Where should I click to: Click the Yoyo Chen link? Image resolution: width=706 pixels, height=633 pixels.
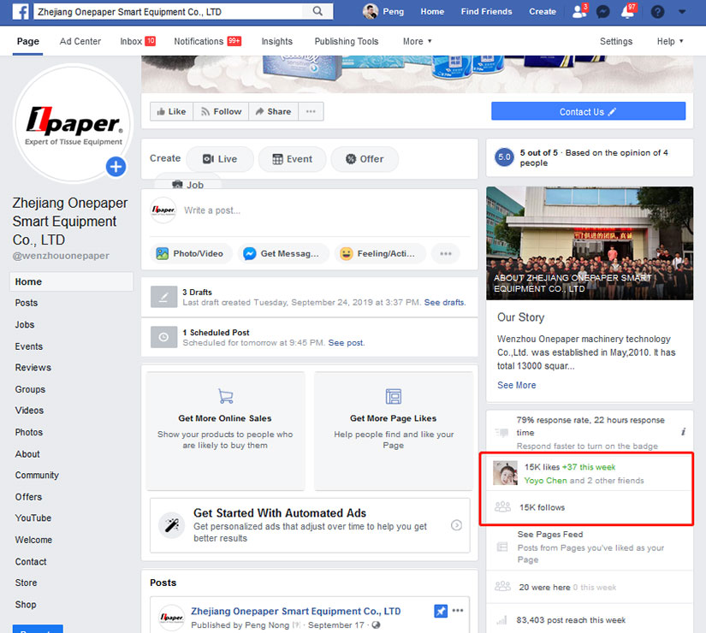(x=545, y=481)
